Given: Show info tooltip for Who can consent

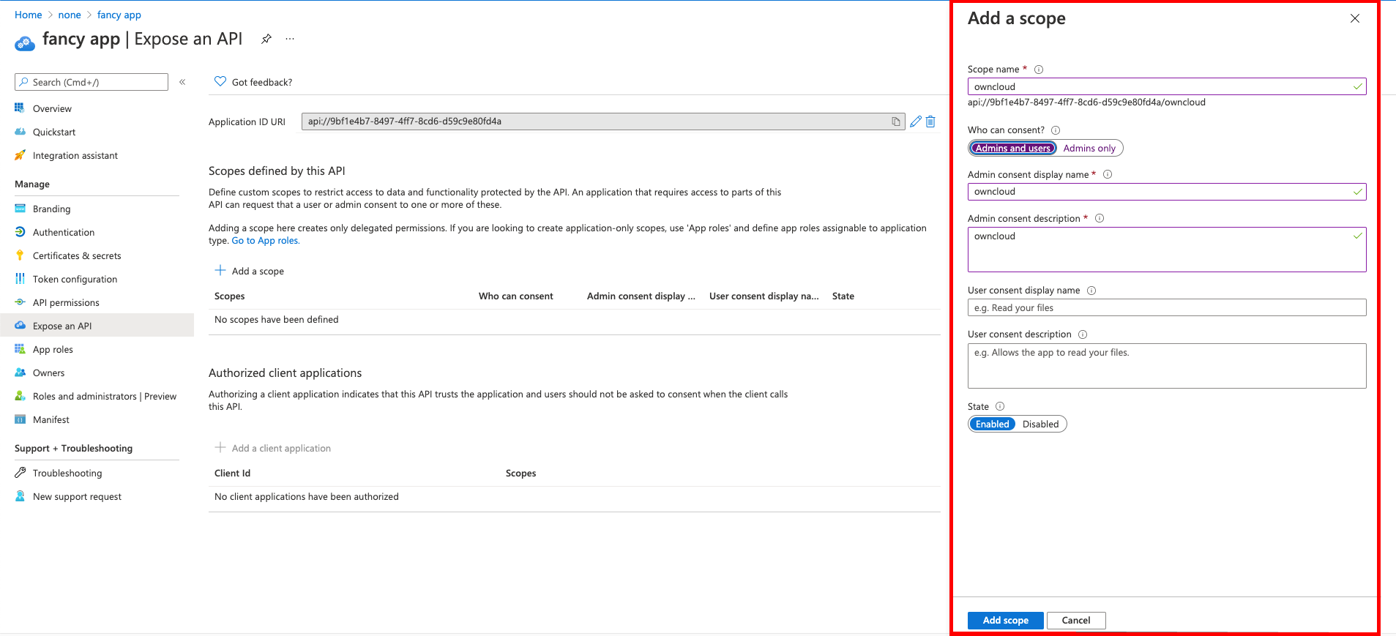Looking at the screenshot, I should coord(1056,130).
